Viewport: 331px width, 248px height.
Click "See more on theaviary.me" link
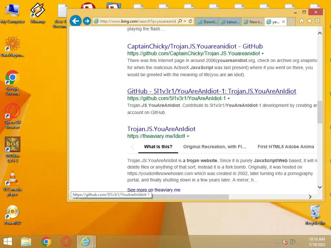(x=154, y=190)
